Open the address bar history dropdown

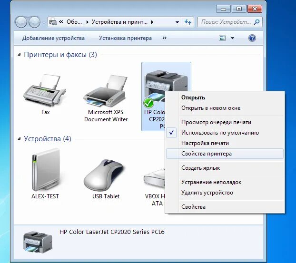(x=177, y=22)
